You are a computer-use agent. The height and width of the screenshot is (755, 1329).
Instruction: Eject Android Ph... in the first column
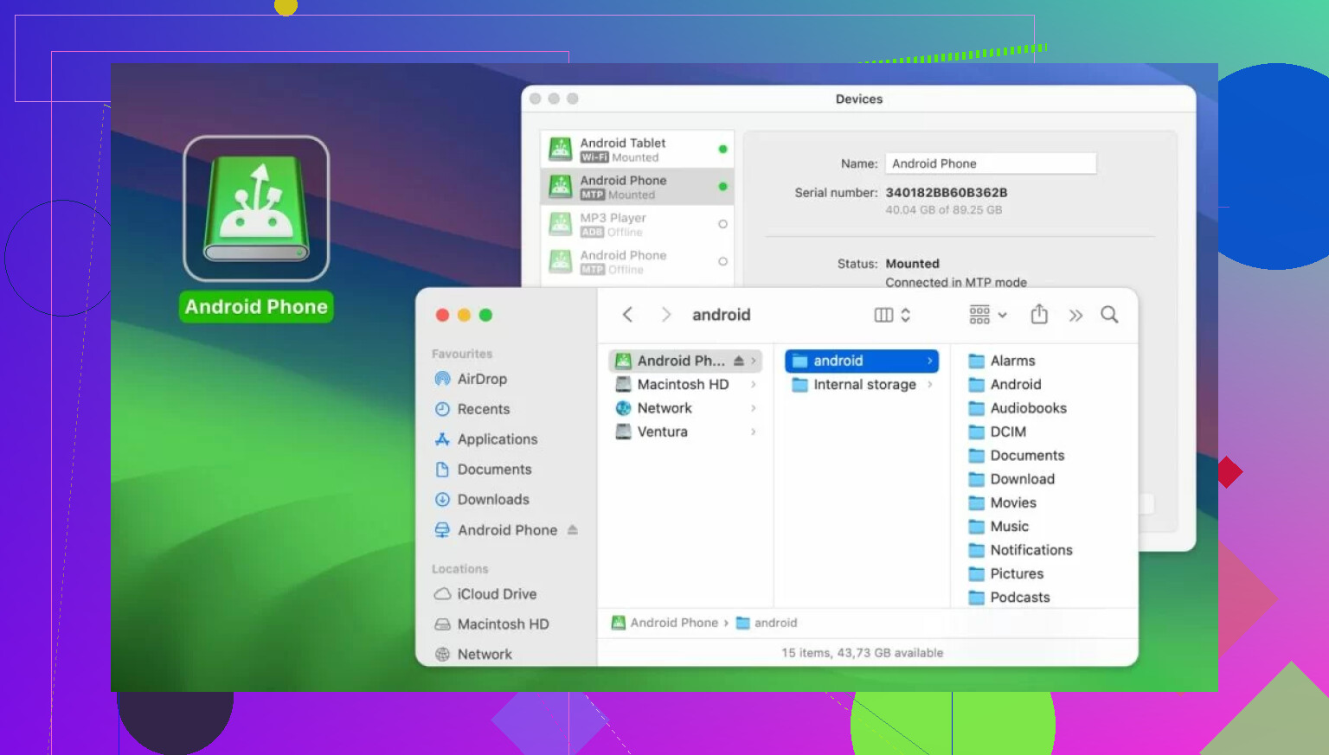coord(739,361)
